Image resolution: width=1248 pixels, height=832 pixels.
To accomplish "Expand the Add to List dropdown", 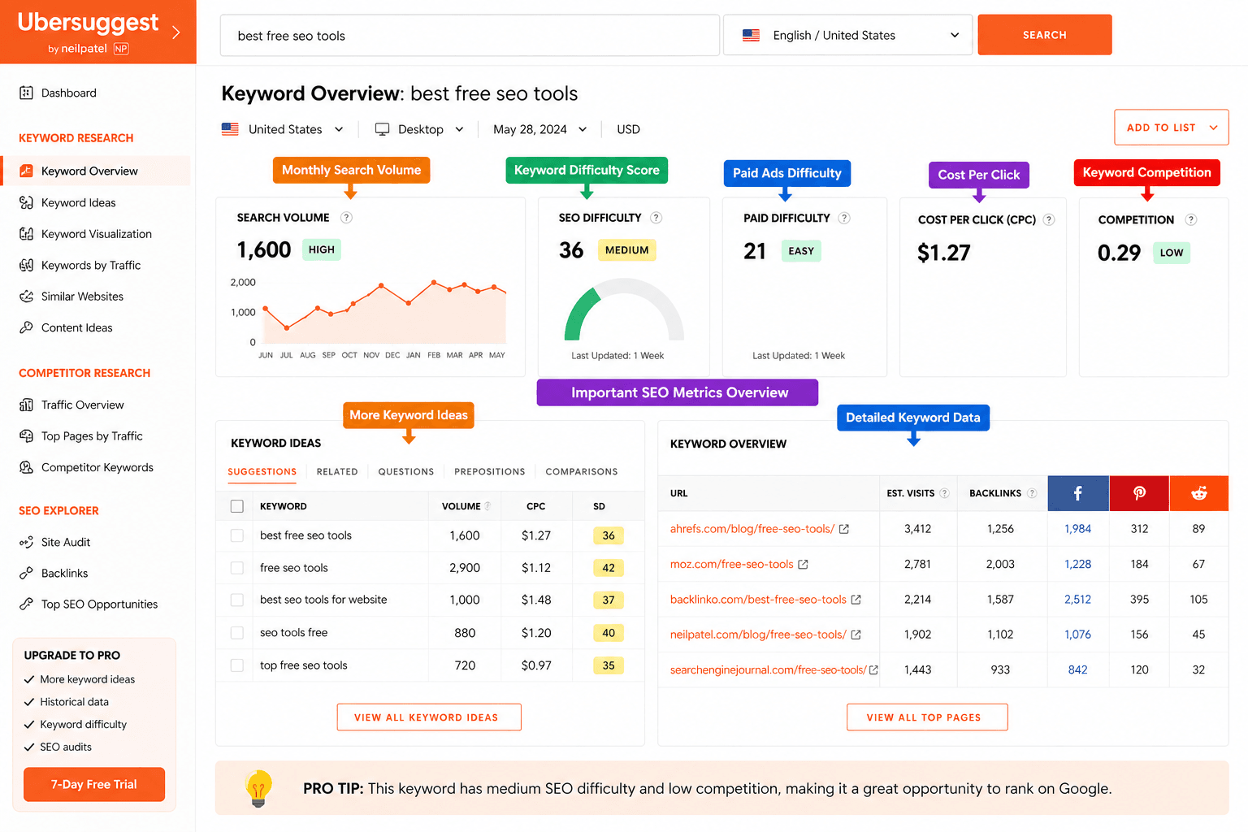I will coord(1171,128).
